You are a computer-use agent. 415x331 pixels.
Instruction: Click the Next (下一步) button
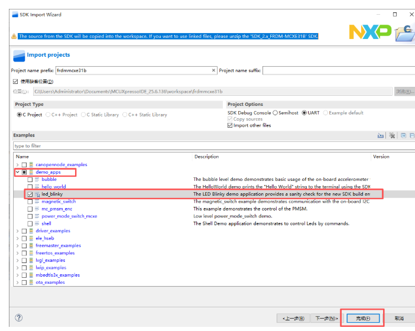[326, 319]
